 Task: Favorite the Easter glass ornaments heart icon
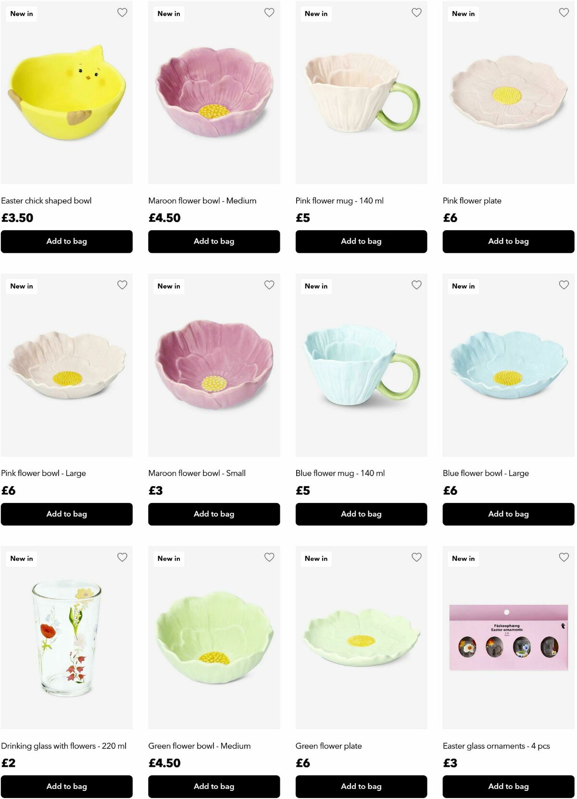tap(564, 557)
